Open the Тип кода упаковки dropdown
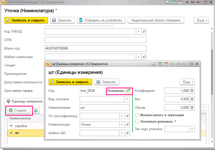This screenshot has width=215, height=150. pyautogui.click(x=192, y=129)
